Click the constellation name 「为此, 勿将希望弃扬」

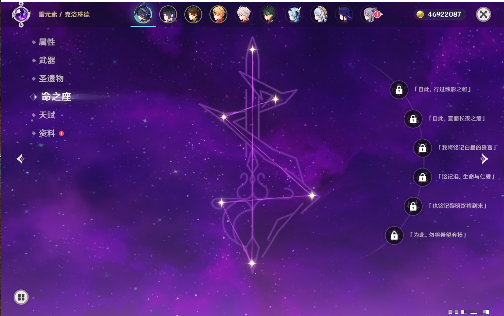click(x=438, y=235)
